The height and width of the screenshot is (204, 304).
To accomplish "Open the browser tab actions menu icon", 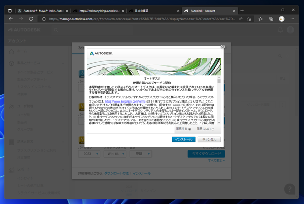I will (10, 11).
